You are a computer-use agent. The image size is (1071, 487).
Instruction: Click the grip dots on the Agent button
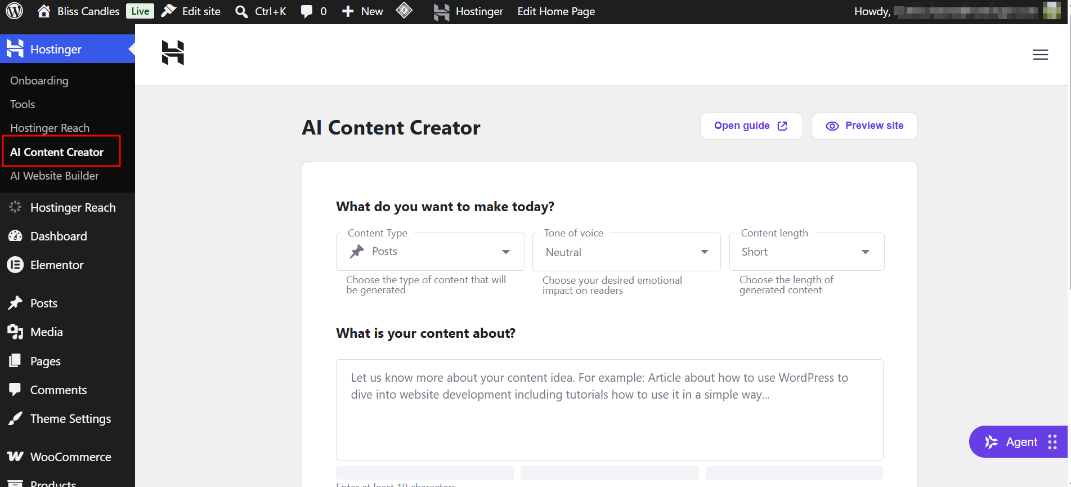(x=1052, y=442)
